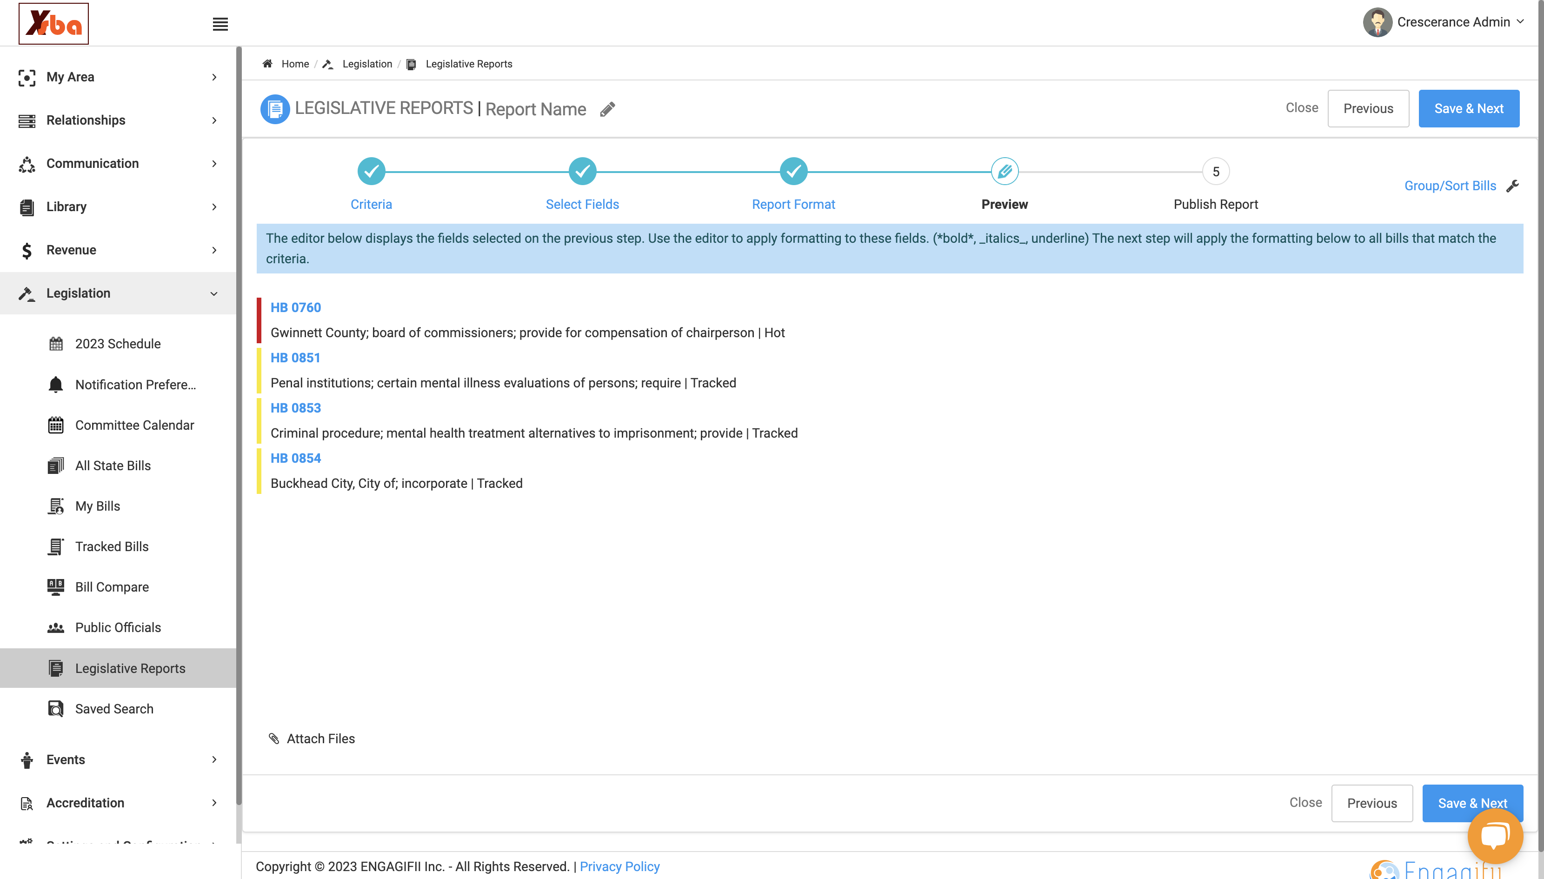Click the Group/Sort Bills wrench icon
The width and height of the screenshot is (1544, 879).
point(1512,186)
